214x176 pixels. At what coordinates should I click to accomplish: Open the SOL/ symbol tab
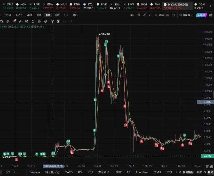coord(115,6)
